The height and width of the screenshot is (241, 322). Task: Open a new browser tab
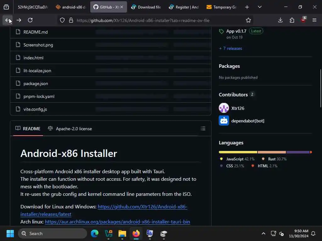click(x=247, y=7)
